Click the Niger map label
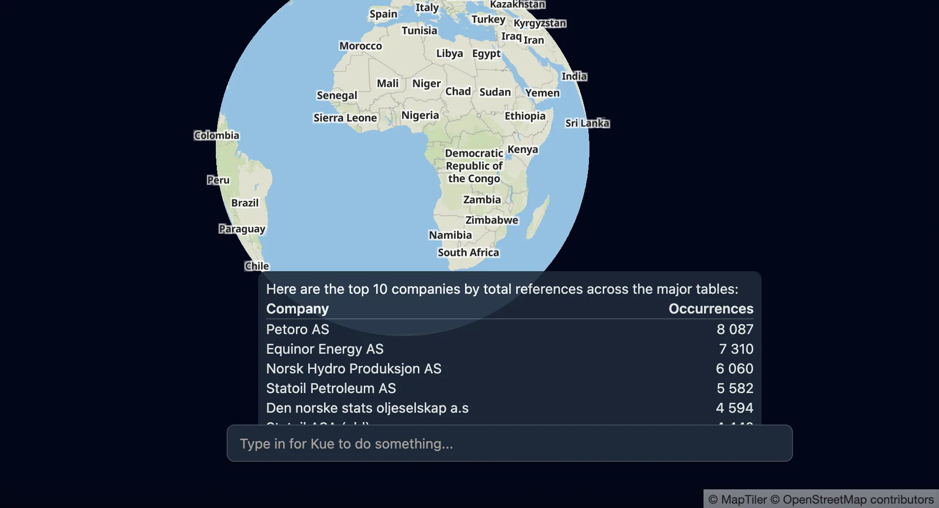 coord(427,84)
